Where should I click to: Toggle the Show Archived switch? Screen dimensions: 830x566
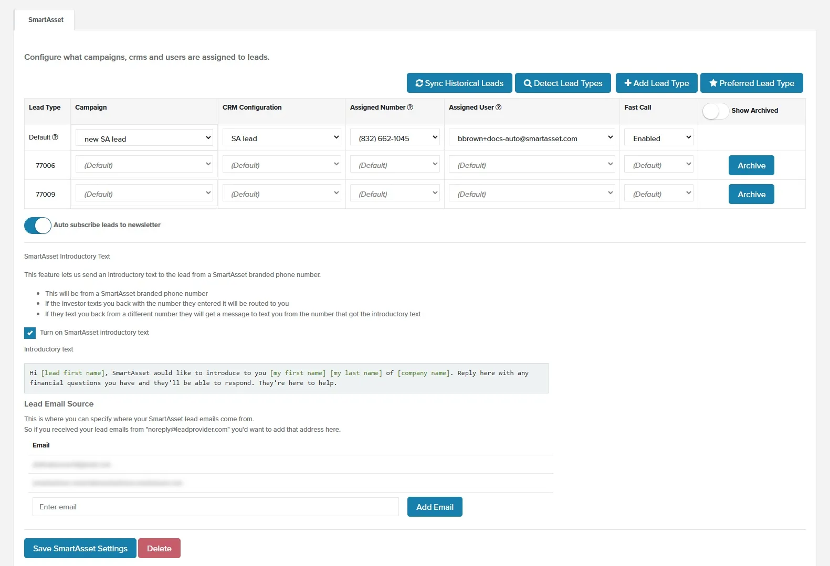pyautogui.click(x=716, y=111)
